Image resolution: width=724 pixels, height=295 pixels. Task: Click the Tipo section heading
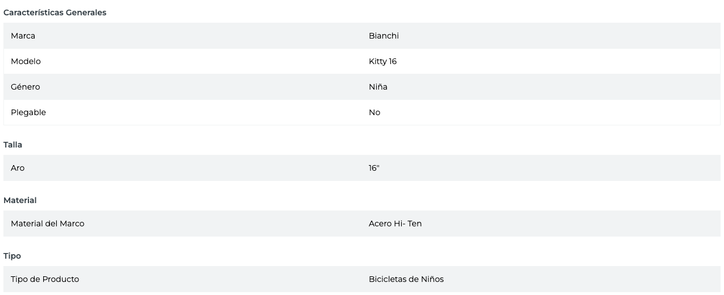click(12, 256)
